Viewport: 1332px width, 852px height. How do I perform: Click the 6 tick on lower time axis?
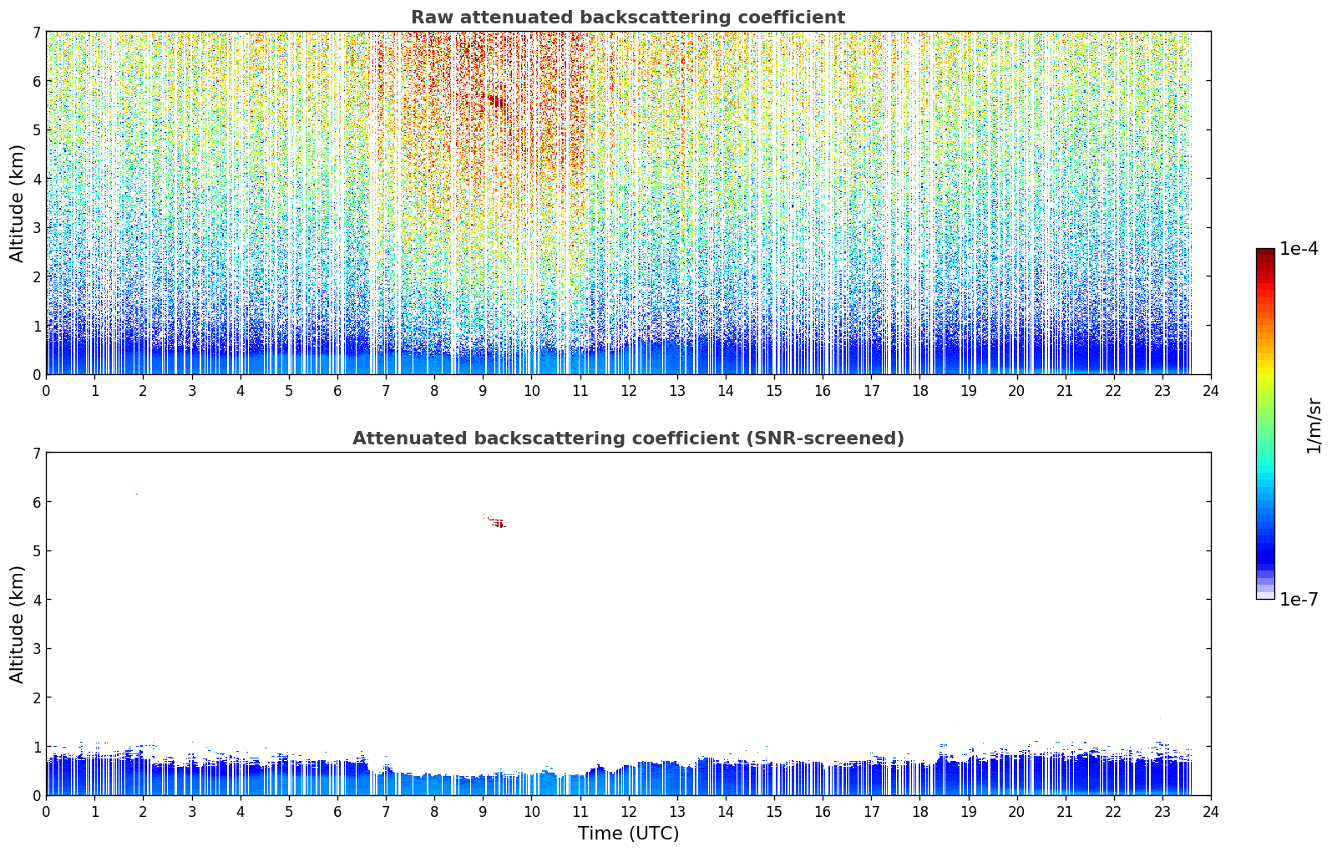pyautogui.click(x=337, y=812)
